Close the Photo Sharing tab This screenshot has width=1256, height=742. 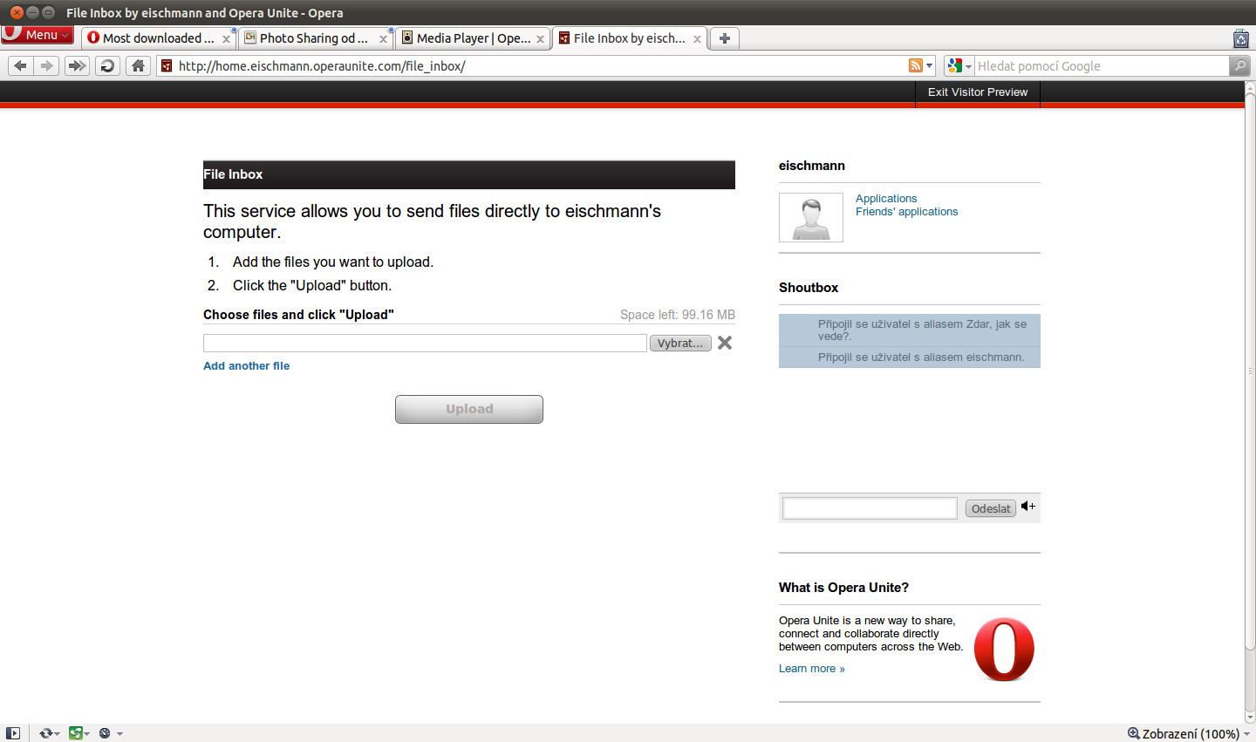(x=383, y=39)
